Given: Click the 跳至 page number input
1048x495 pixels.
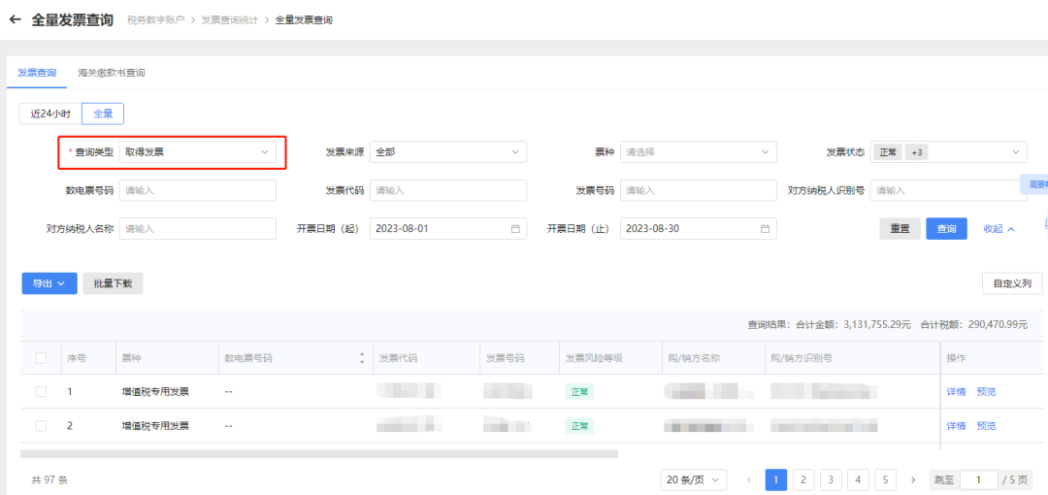Looking at the screenshot, I should 978,479.
